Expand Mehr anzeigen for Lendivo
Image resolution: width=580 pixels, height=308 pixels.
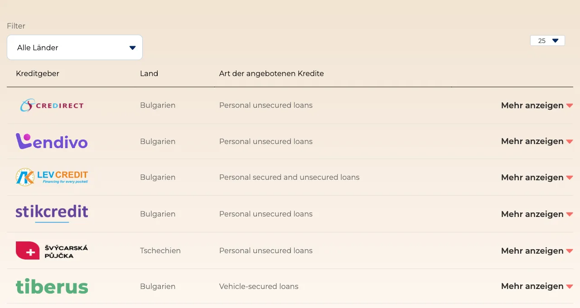[x=537, y=141]
